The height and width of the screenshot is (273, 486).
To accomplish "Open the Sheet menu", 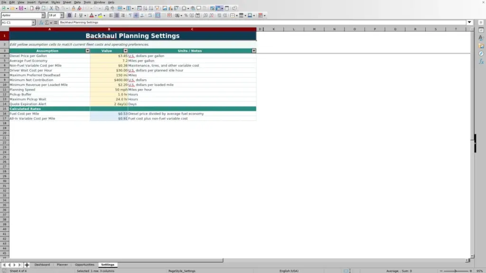I will [x=67, y=2].
